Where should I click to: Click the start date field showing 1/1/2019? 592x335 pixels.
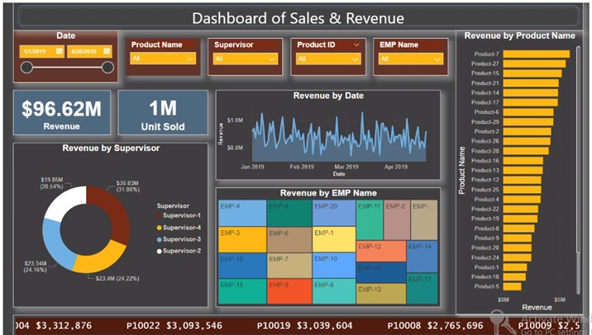point(37,51)
